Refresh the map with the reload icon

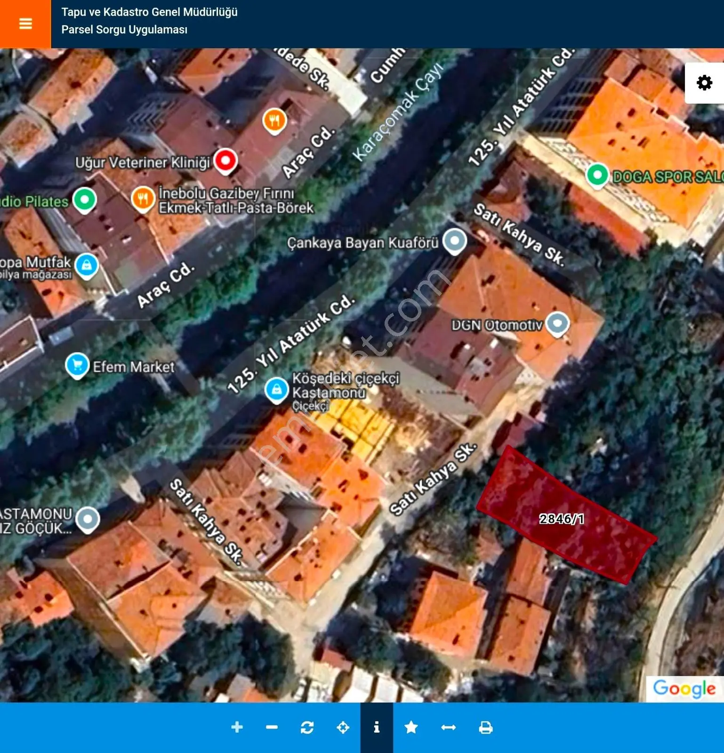click(307, 728)
